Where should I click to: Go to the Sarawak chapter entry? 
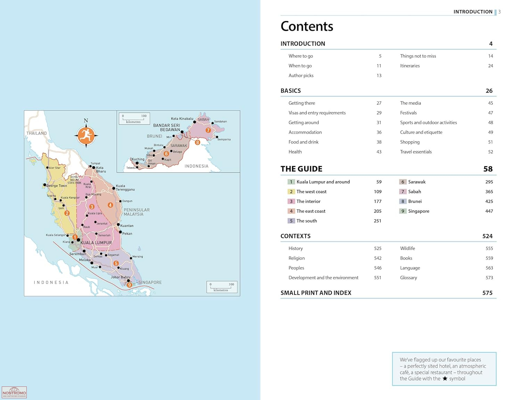pyautogui.click(x=416, y=182)
